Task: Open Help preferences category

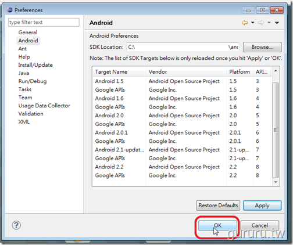Action: click(x=24, y=57)
